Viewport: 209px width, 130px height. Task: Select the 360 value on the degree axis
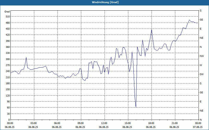click(x=8, y=47)
